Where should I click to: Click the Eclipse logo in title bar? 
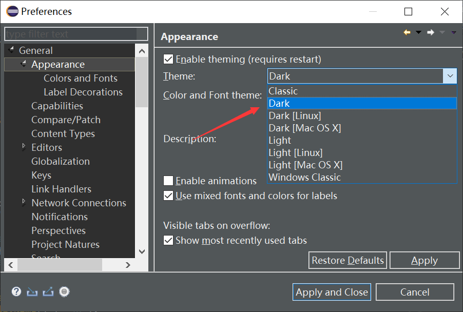click(x=12, y=11)
